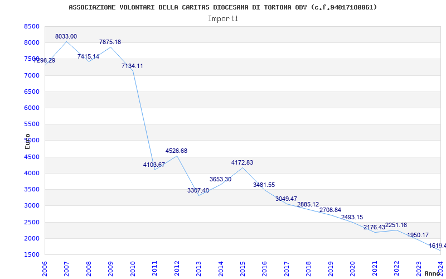Screen dimensions: 446x279
Task: Click the 8500 y-axis value
Action: [x=32, y=26]
